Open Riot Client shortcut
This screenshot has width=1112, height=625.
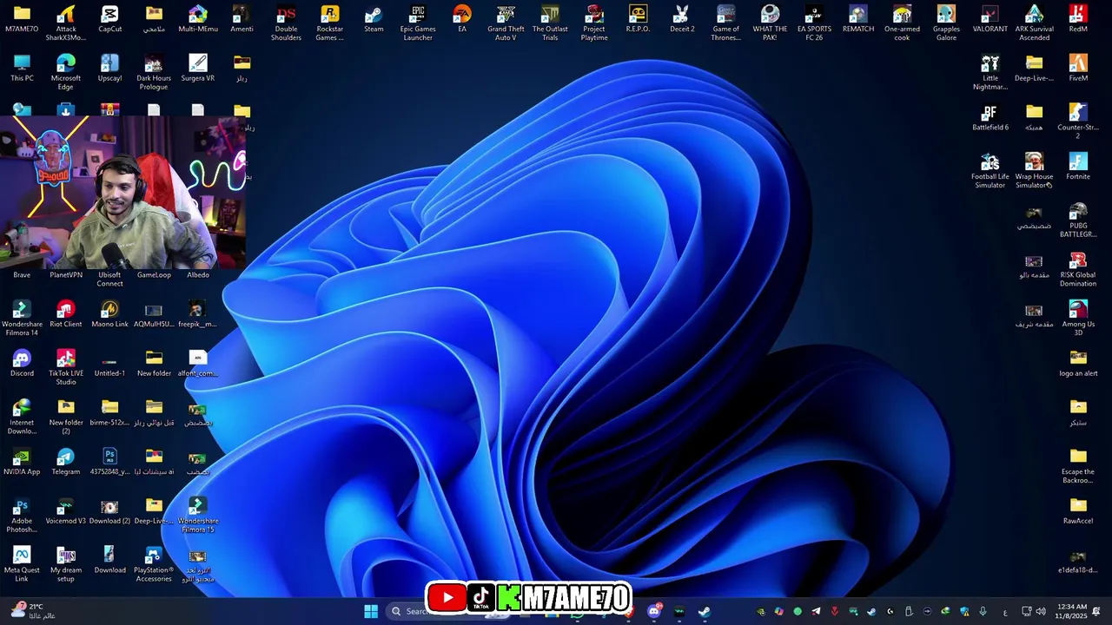pos(66,314)
